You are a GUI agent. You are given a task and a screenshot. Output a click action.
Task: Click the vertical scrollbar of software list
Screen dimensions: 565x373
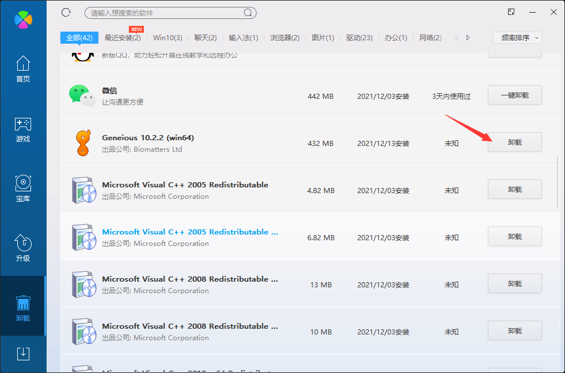pyautogui.click(x=556, y=182)
